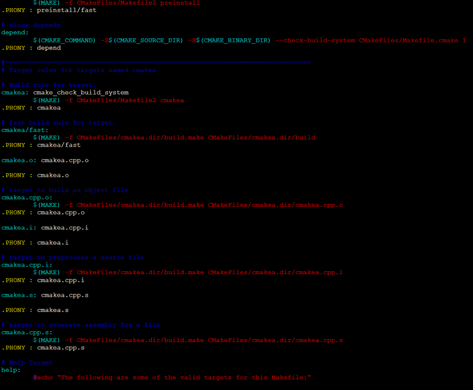Click the $(CMAKE_COMMAND) variable text

[64, 40]
